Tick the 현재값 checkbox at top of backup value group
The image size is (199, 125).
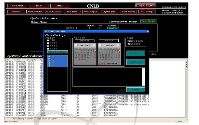(48, 40)
